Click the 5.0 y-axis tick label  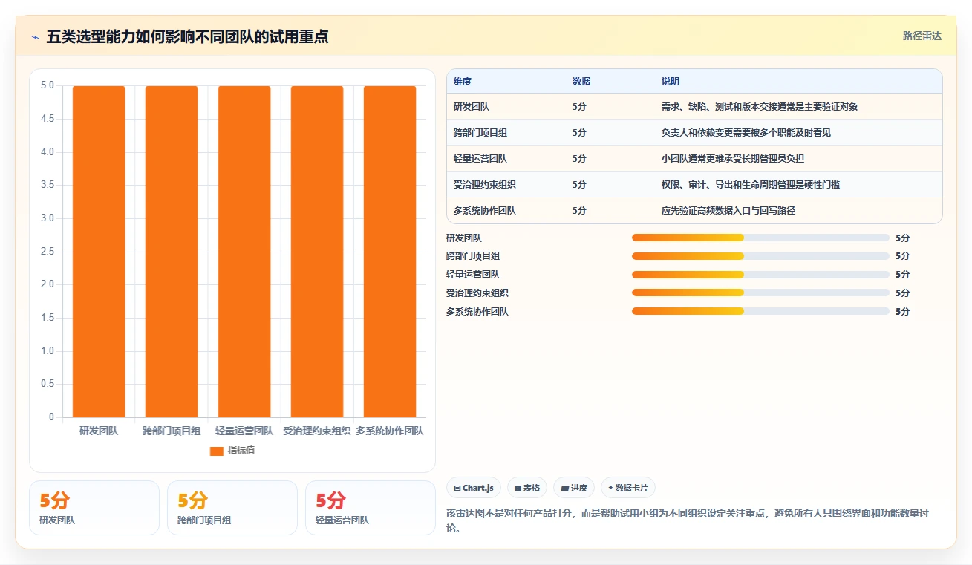[48, 85]
